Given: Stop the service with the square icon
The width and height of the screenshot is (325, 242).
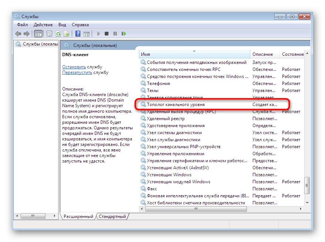Looking at the screenshot, I should point(107,34).
